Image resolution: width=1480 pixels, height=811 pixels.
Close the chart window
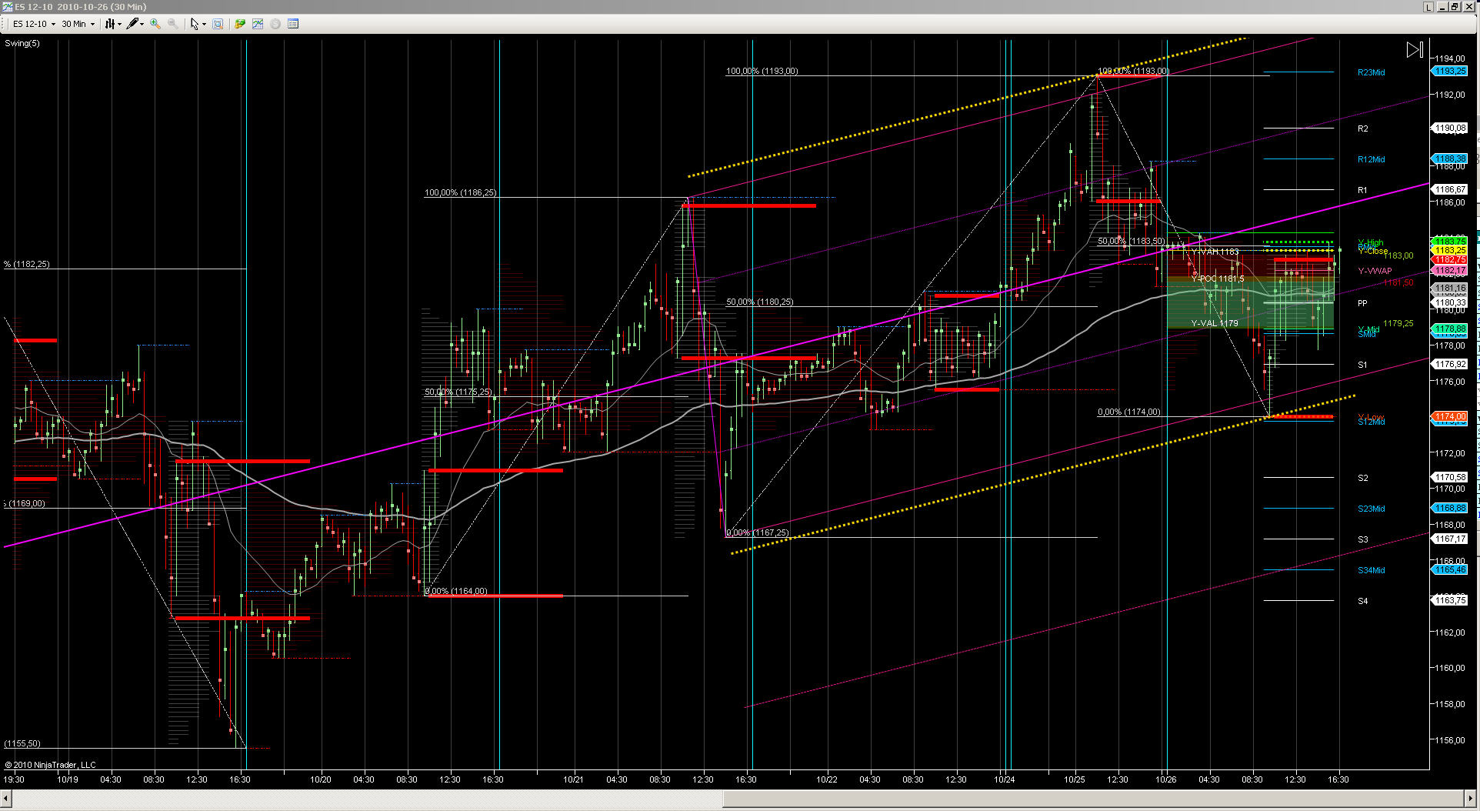pyautogui.click(x=1468, y=6)
